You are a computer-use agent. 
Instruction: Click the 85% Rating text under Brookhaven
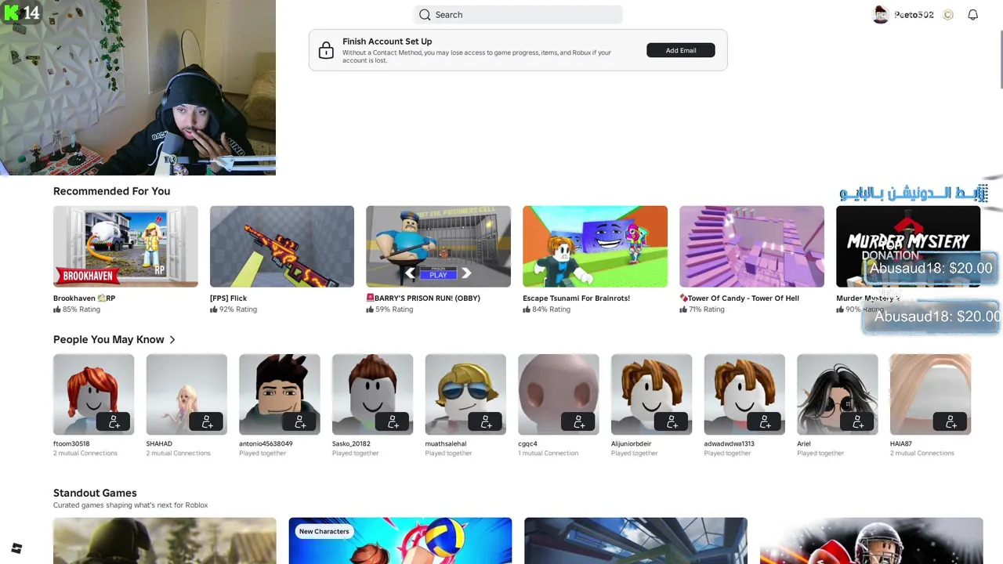tap(81, 309)
